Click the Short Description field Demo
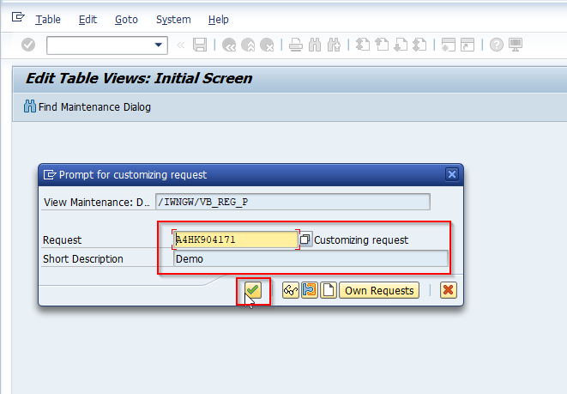Image resolution: width=567 pixels, height=394 pixels. pyautogui.click(x=311, y=258)
